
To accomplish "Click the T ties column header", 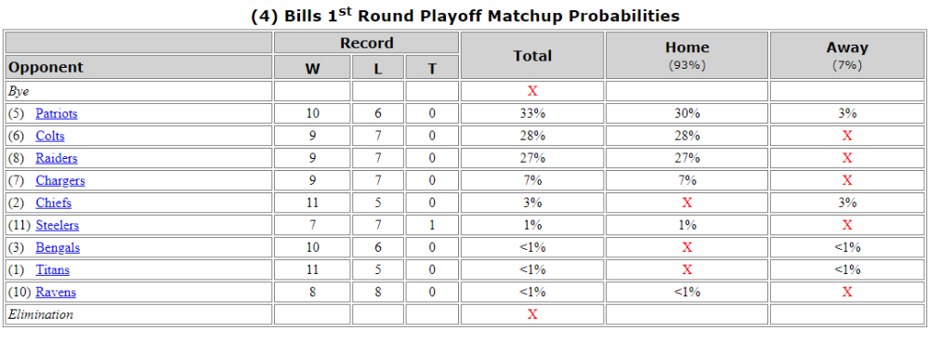I will coord(432,68).
